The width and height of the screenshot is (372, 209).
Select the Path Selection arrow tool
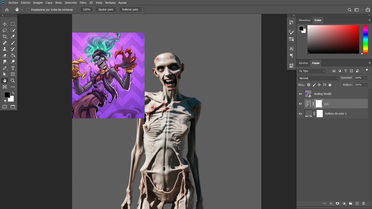point(4,74)
